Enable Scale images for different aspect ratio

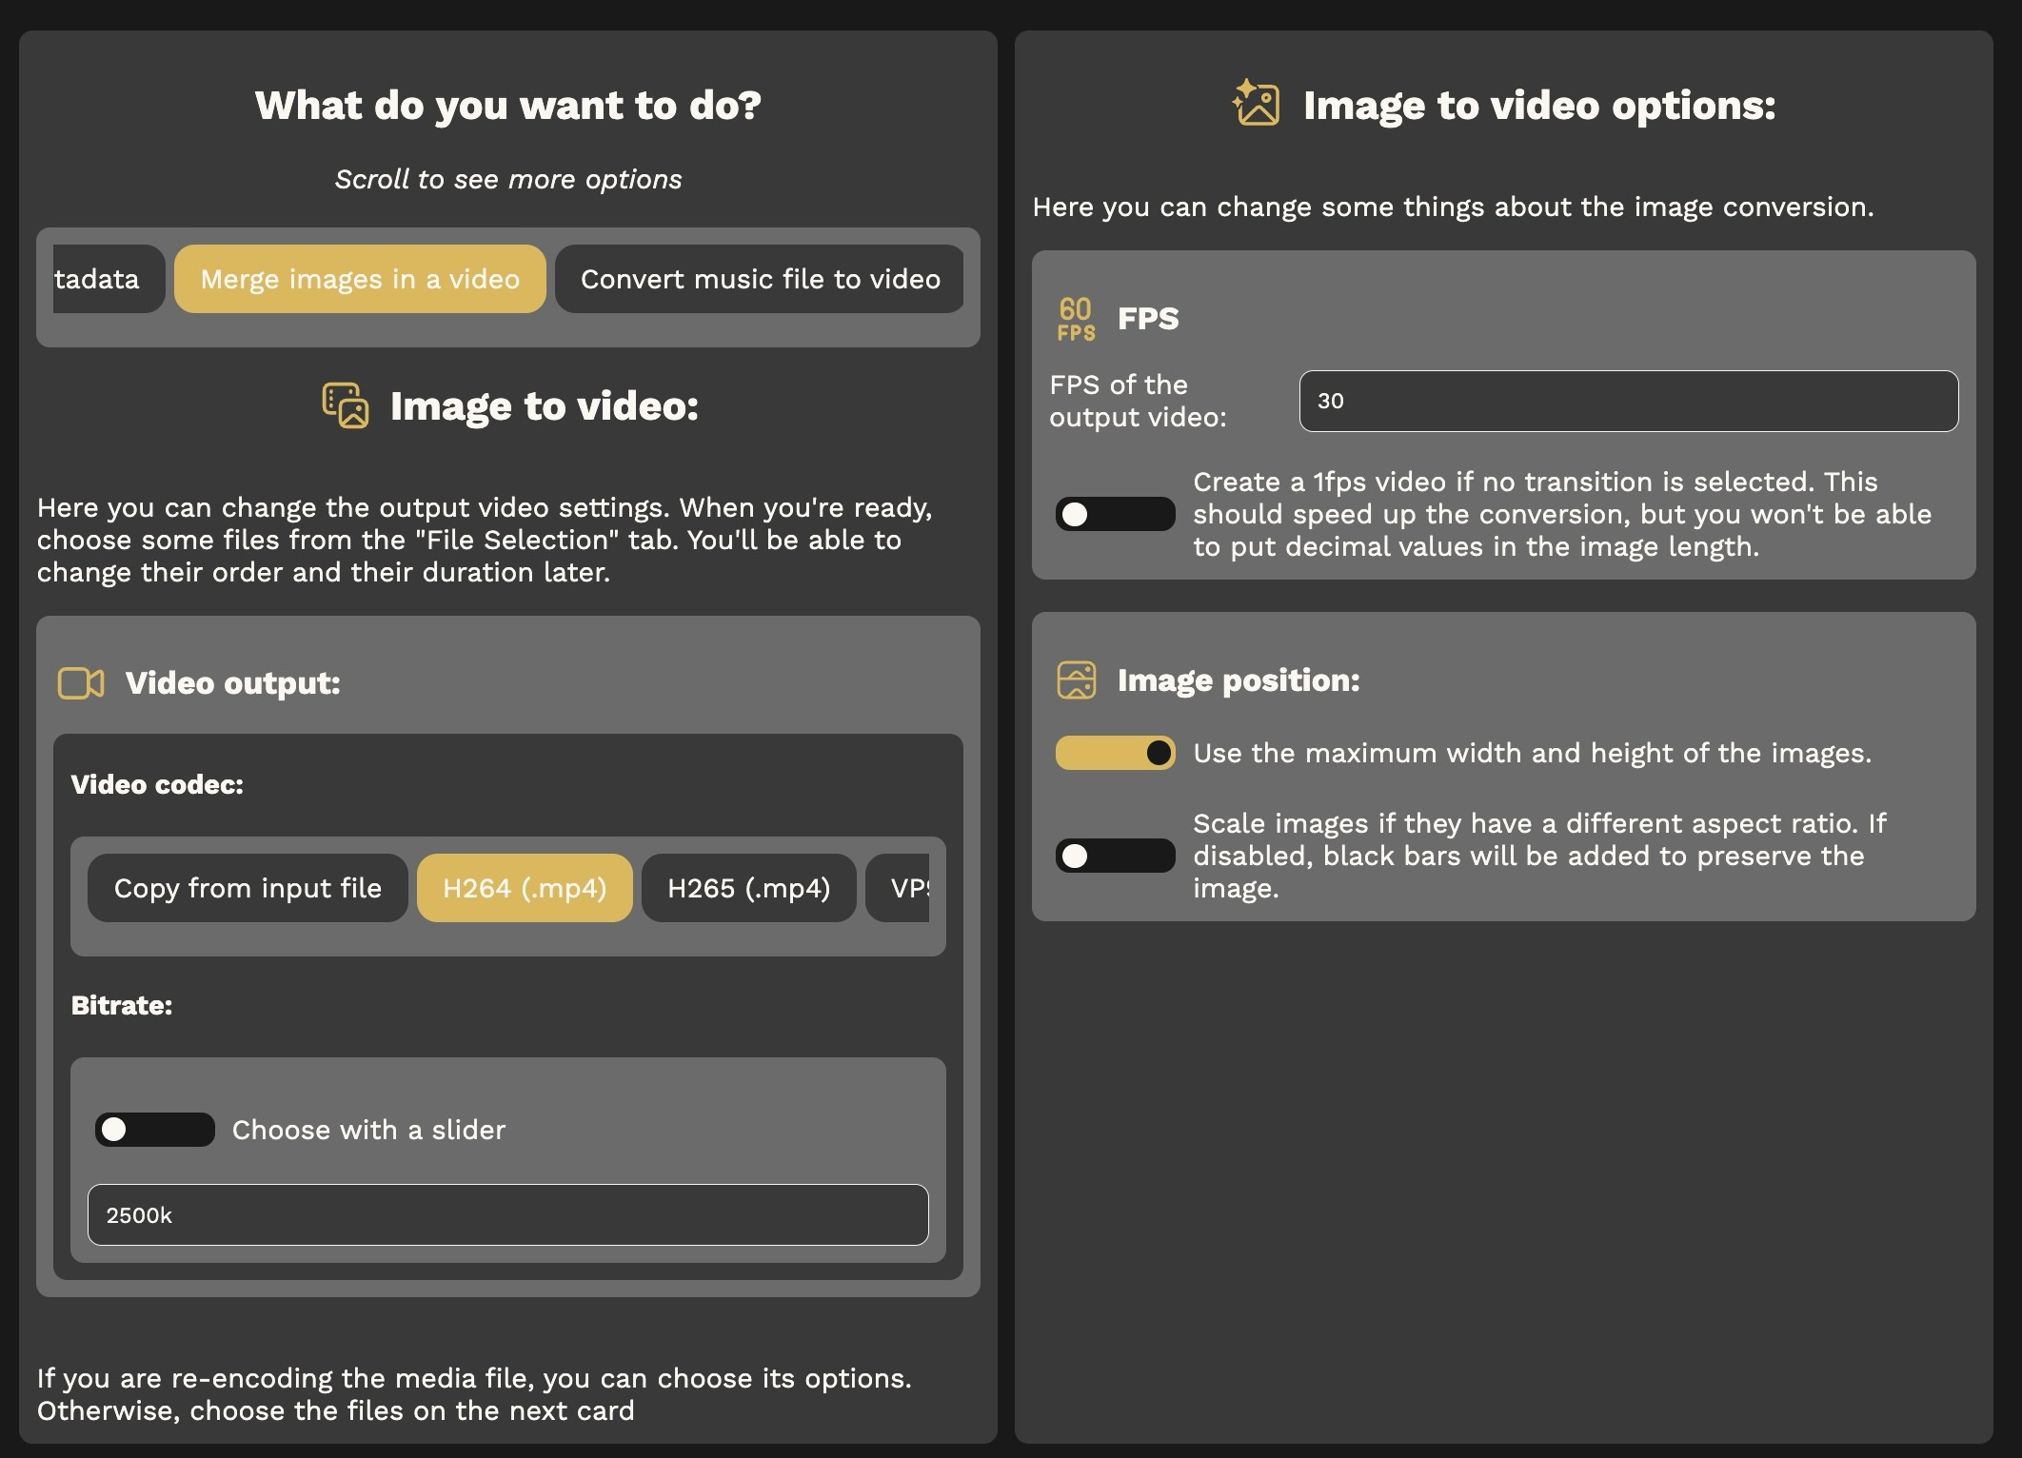coord(1115,856)
